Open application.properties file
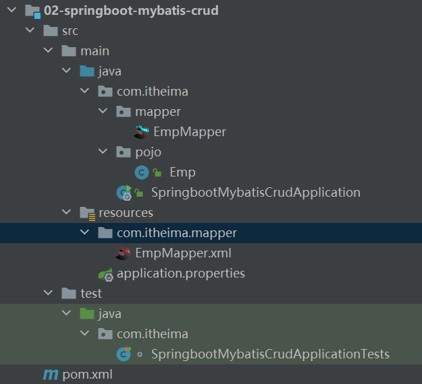Screen dimensions: 422x384 (x=180, y=274)
